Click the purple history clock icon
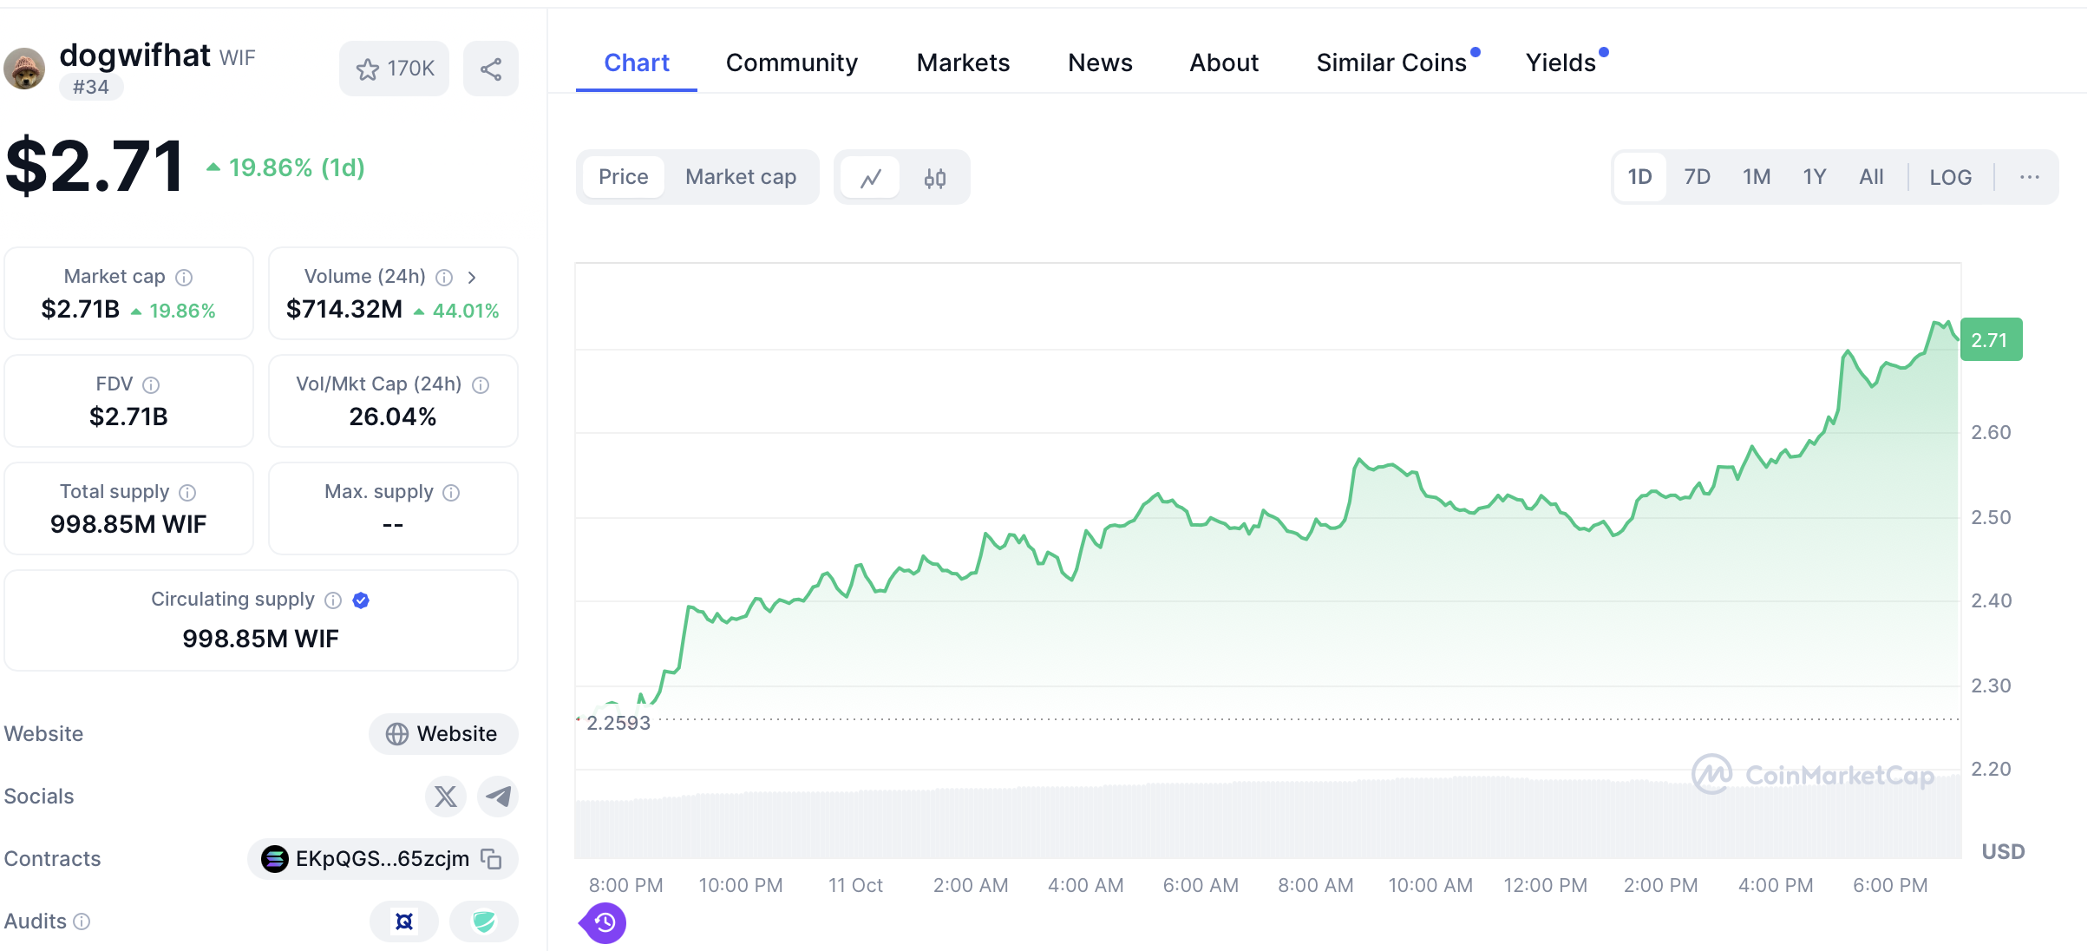 (x=605, y=922)
